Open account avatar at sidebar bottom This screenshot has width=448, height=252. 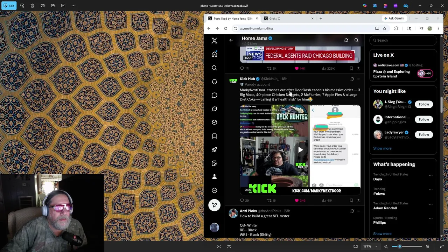pos(214,227)
